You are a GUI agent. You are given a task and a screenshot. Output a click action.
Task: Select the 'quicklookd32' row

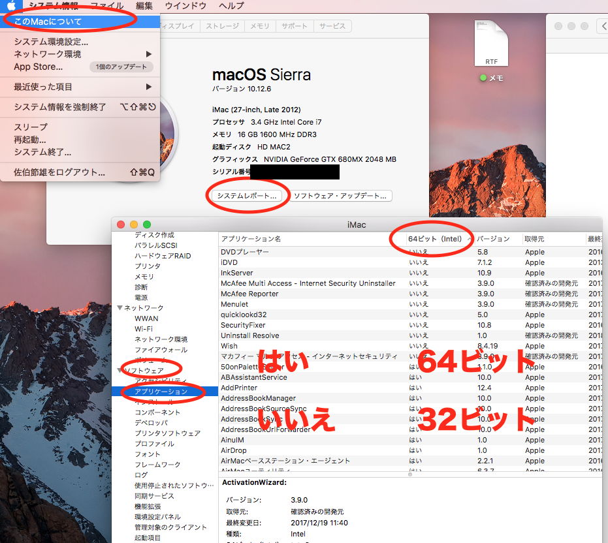click(410, 315)
